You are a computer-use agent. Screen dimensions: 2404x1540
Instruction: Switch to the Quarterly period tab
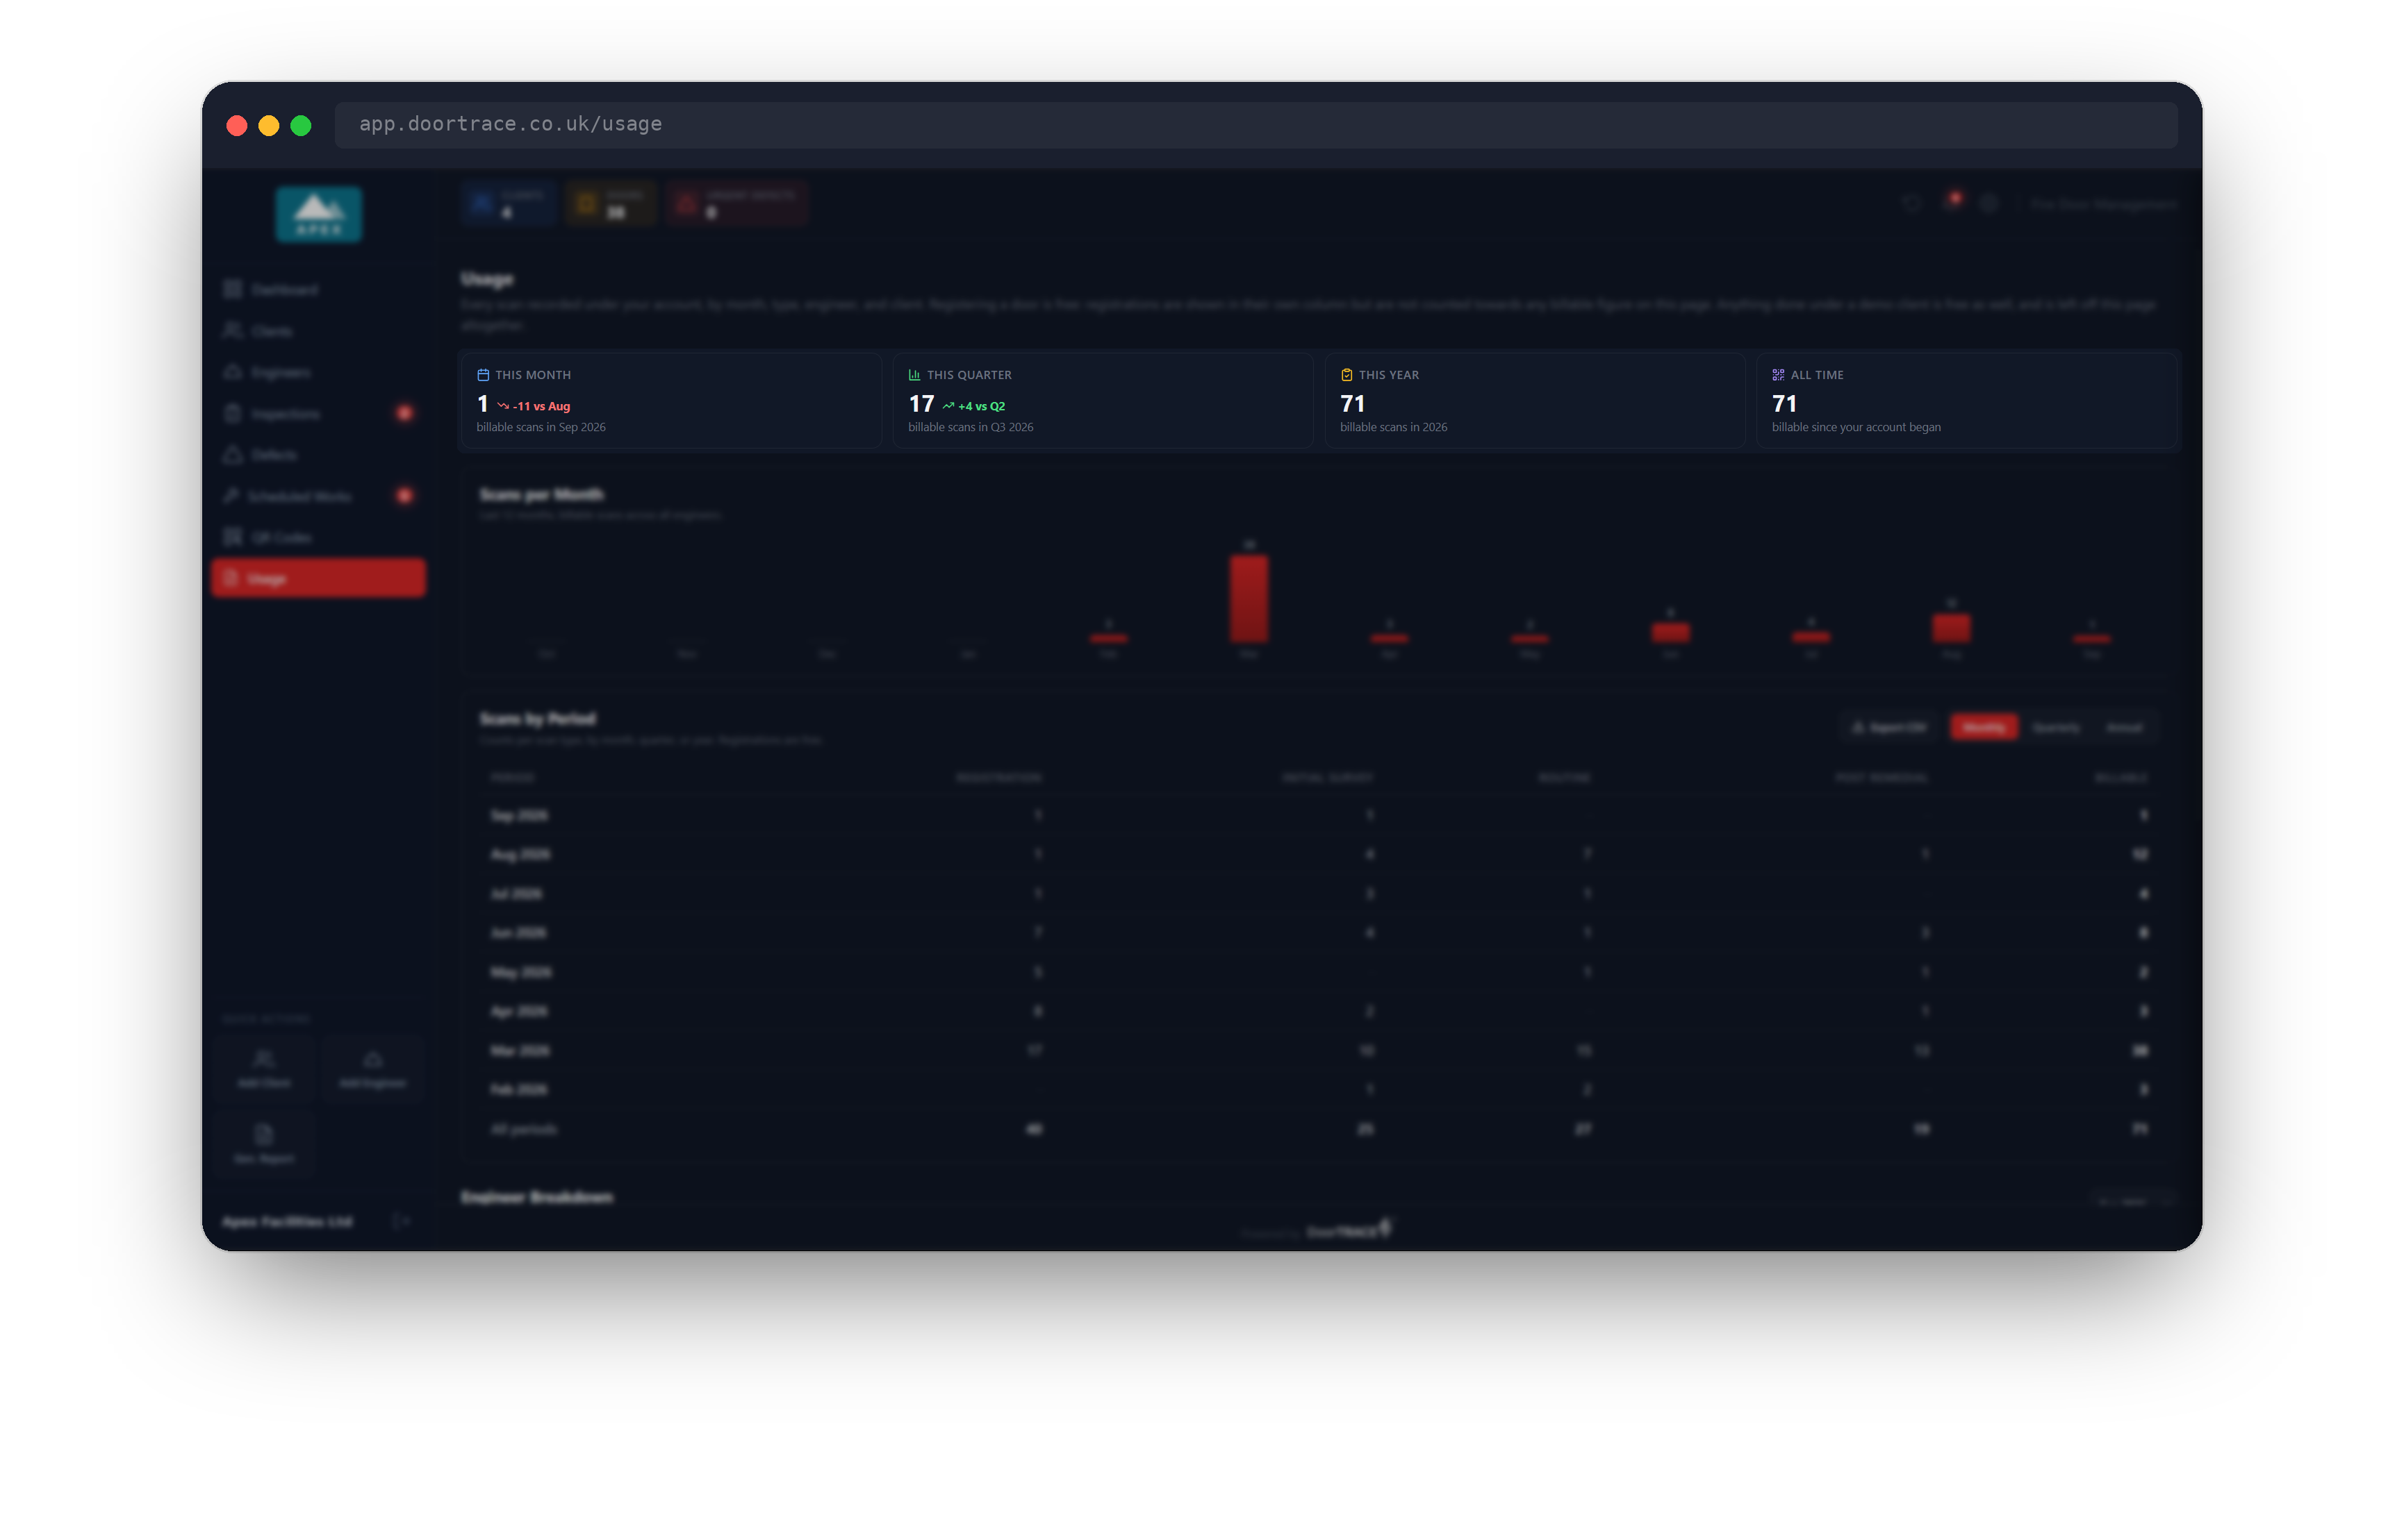tap(2055, 727)
